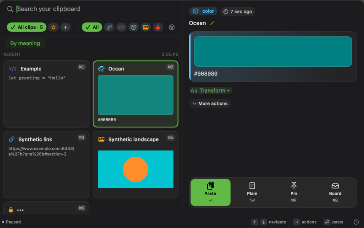Edit the Ocean title with pencil icon

[x=212, y=23]
